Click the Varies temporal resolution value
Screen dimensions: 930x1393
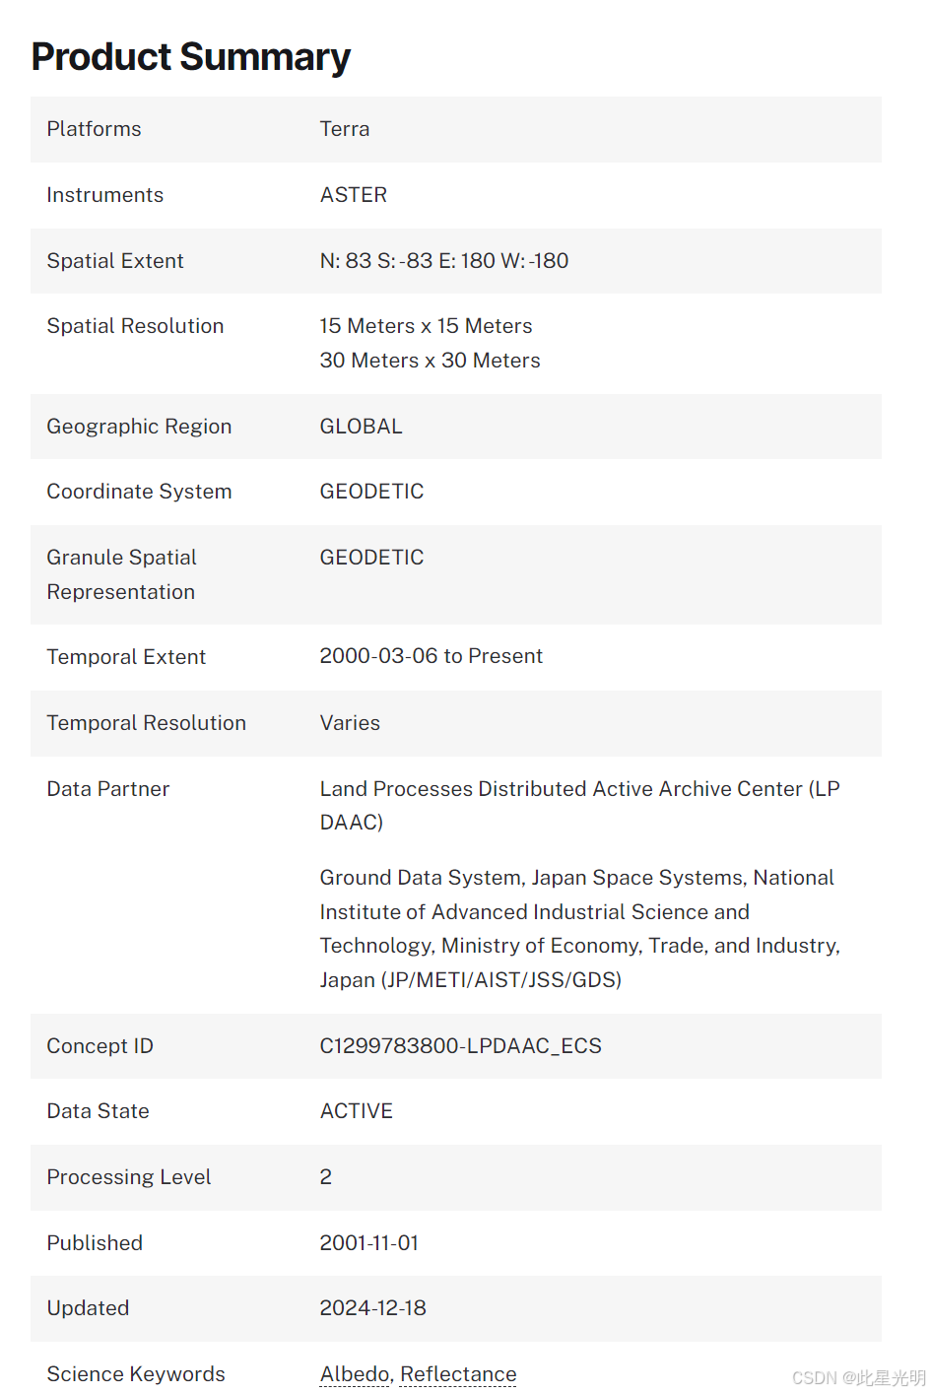tap(350, 723)
